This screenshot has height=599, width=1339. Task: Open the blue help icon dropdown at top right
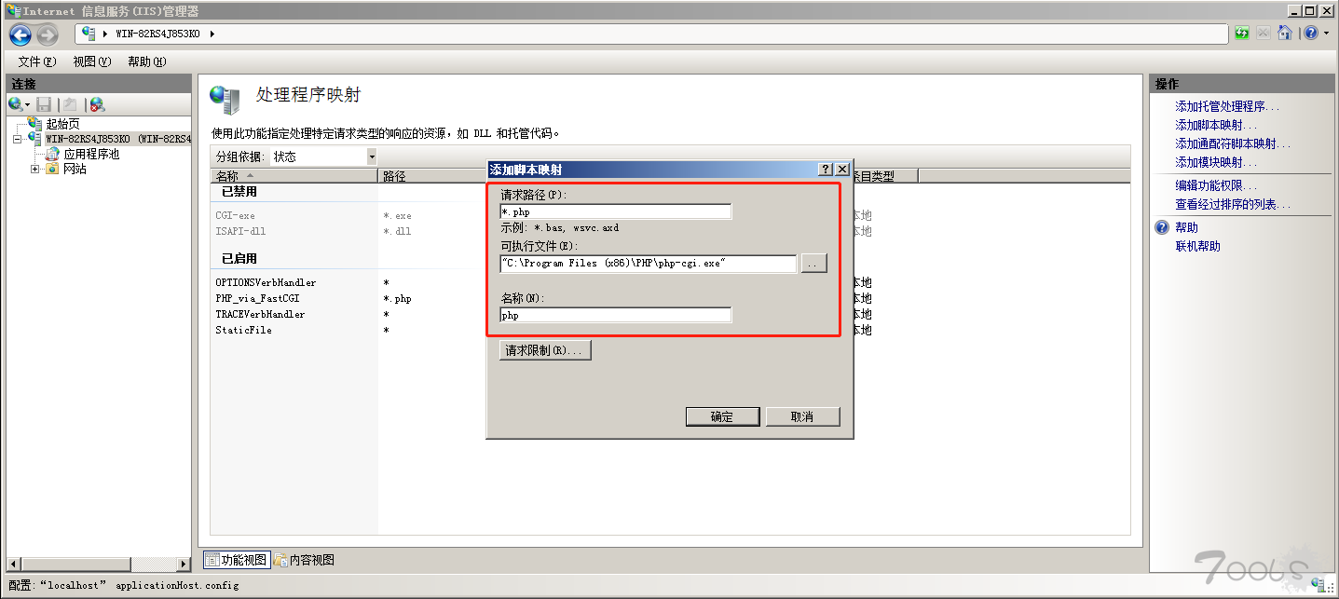click(x=1313, y=34)
